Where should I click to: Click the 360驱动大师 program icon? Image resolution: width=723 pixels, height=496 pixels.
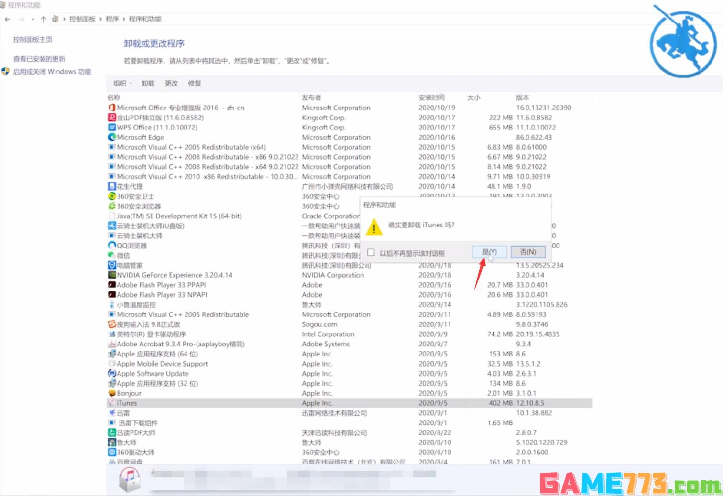click(112, 452)
